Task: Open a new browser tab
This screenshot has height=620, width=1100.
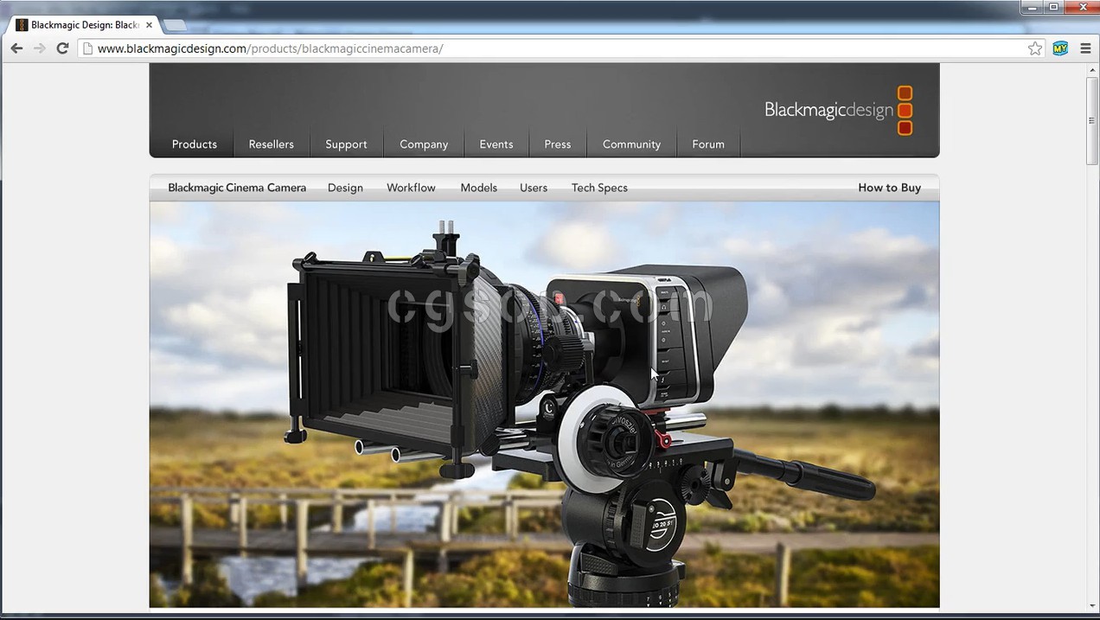Action: coord(174,25)
